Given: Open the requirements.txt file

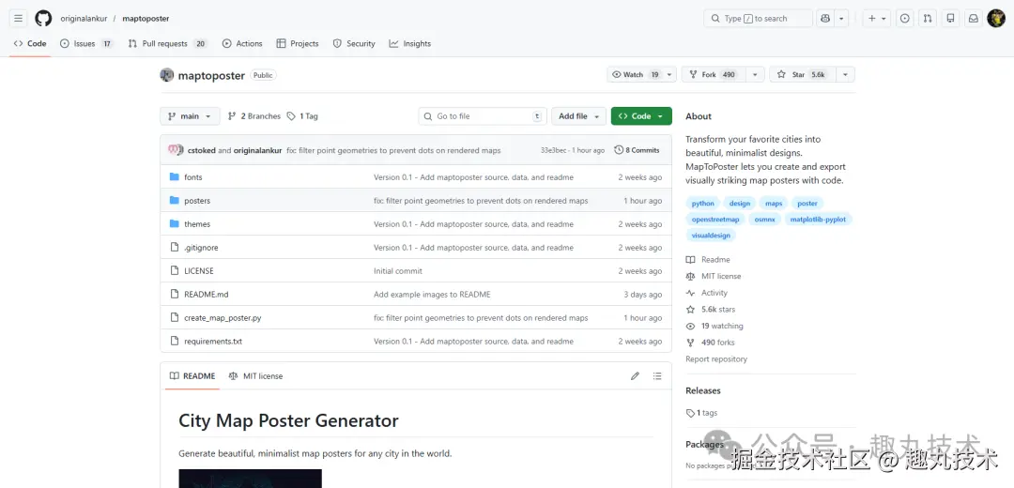Looking at the screenshot, I should [213, 342].
